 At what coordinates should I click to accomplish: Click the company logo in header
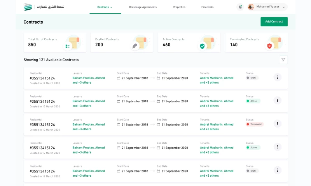pos(28,7)
